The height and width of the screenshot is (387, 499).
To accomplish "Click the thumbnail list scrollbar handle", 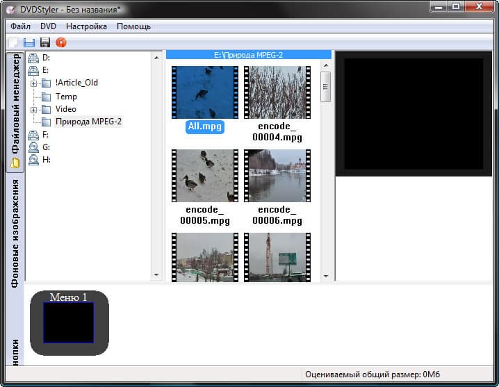I will [325, 87].
